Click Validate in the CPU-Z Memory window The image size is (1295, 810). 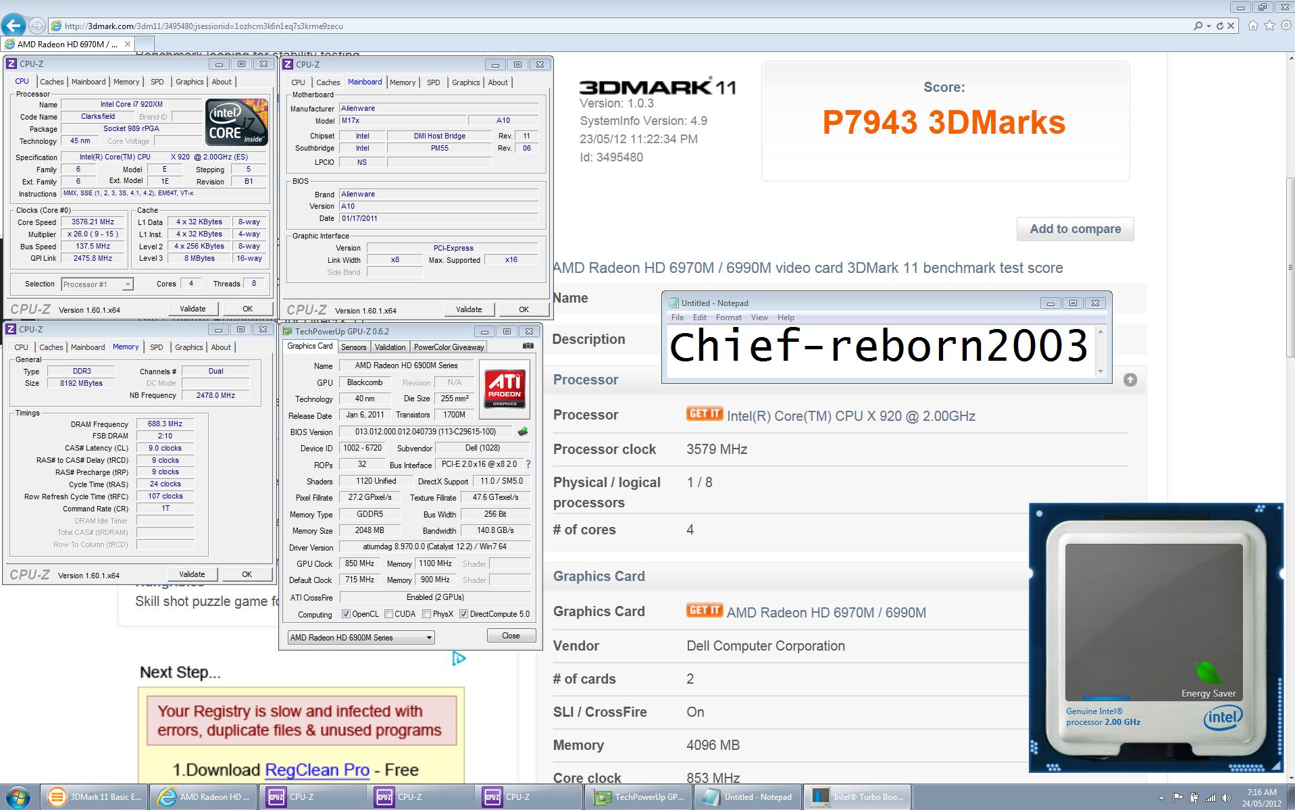(x=192, y=574)
